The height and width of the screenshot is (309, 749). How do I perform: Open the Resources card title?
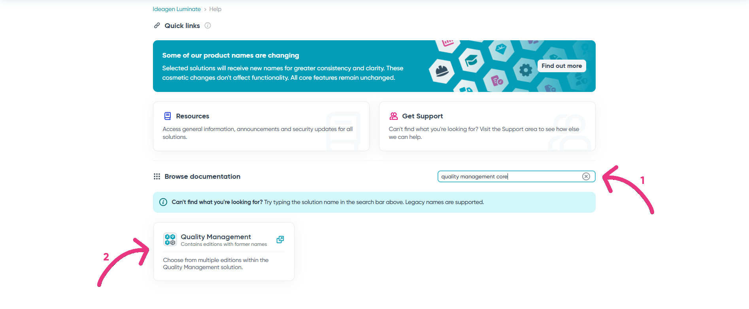[x=192, y=116]
